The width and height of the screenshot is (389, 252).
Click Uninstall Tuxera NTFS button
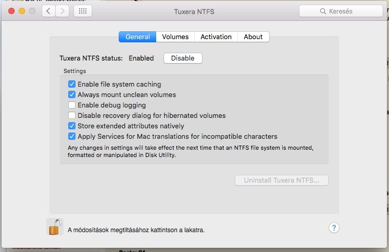coord(282,180)
